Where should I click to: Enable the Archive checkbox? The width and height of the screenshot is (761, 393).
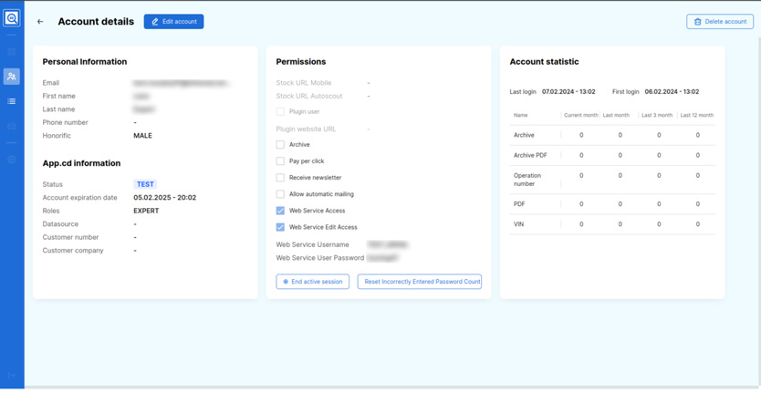click(x=281, y=145)
